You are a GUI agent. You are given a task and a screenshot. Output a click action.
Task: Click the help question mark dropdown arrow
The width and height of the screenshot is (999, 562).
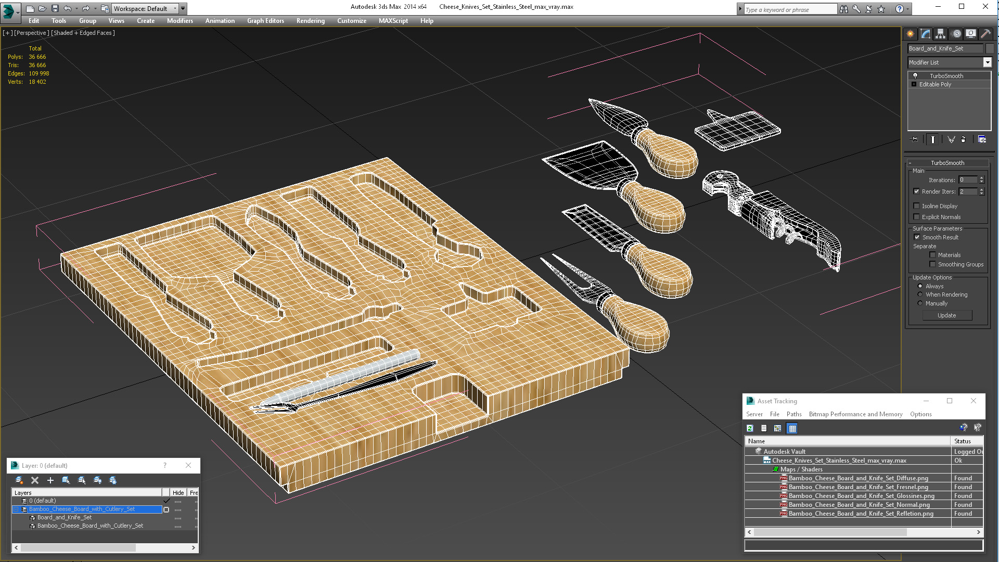point(908,9)
